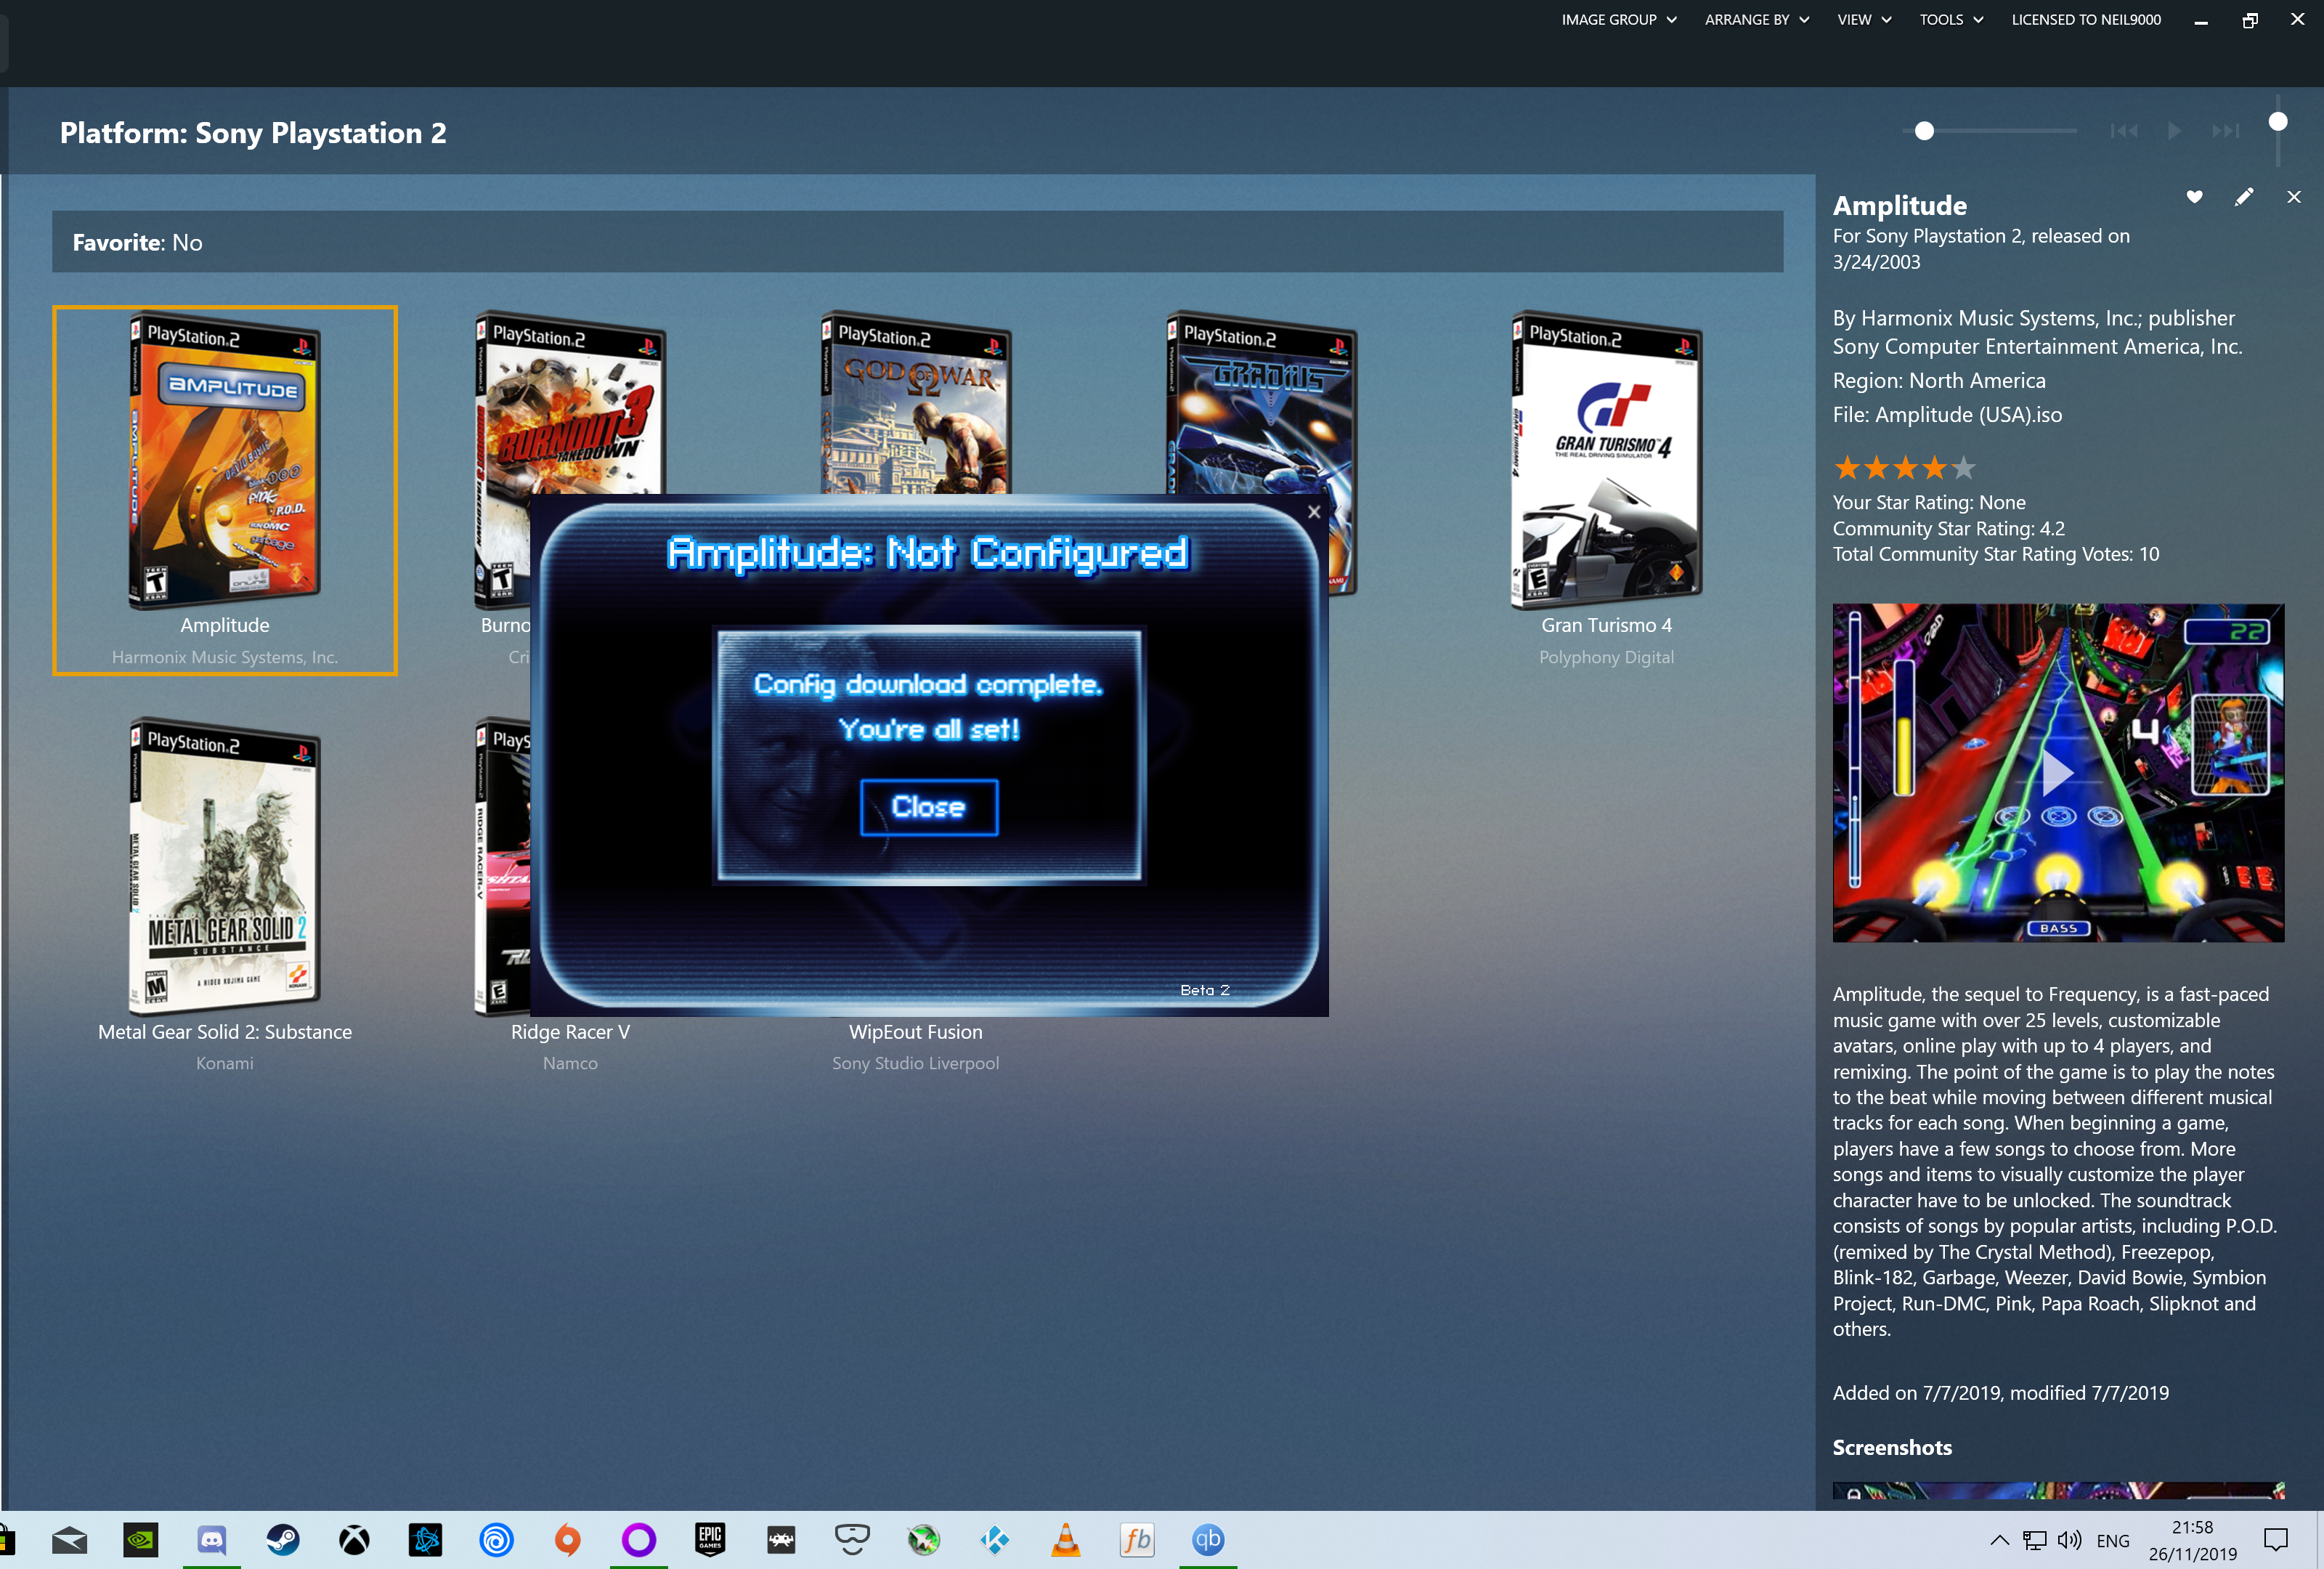Open volume control in system tray
Viewport: 2324px width, 1569px height.
pos(2069,1540)
